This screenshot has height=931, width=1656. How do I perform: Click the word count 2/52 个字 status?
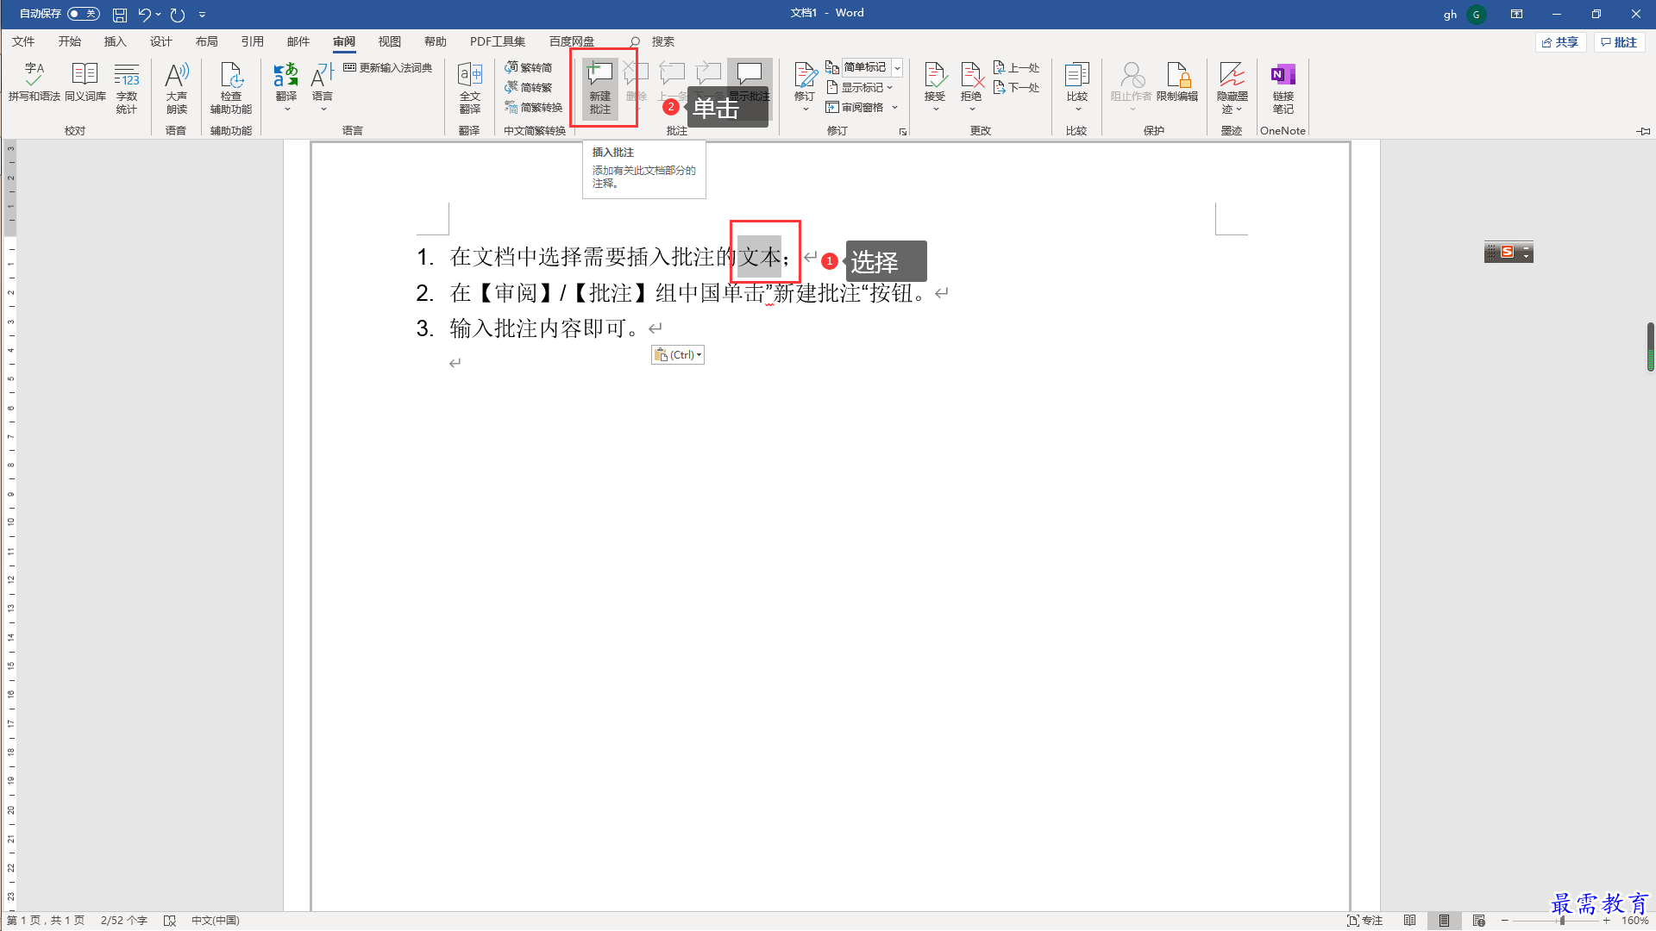pyautogui.click(x=124, y=921)
